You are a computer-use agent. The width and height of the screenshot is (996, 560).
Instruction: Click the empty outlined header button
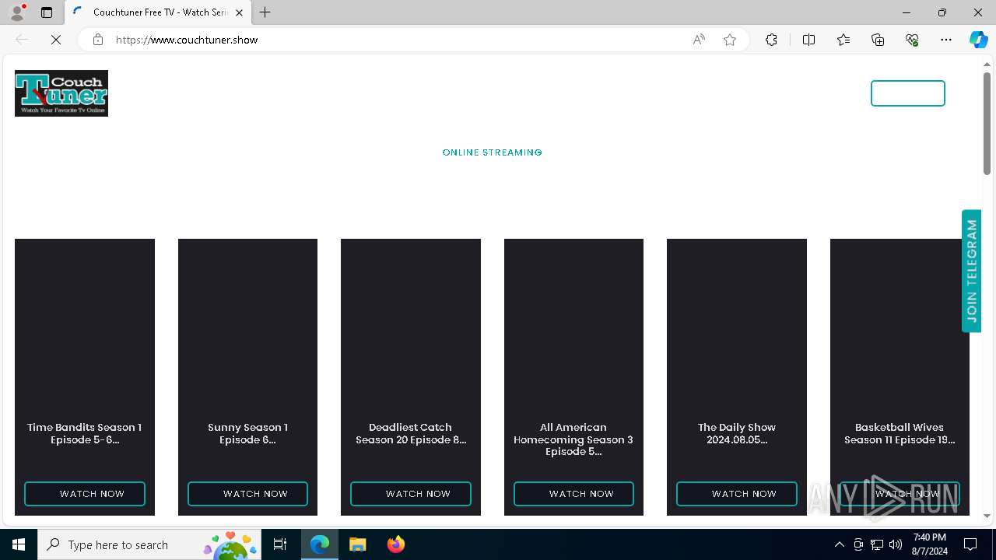[x=908, y=93]
